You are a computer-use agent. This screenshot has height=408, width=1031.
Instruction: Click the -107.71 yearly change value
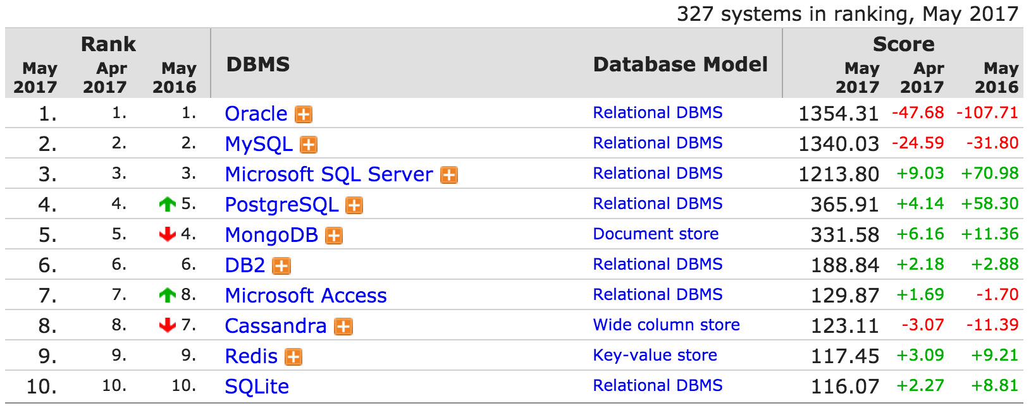[x=987, y=112]
